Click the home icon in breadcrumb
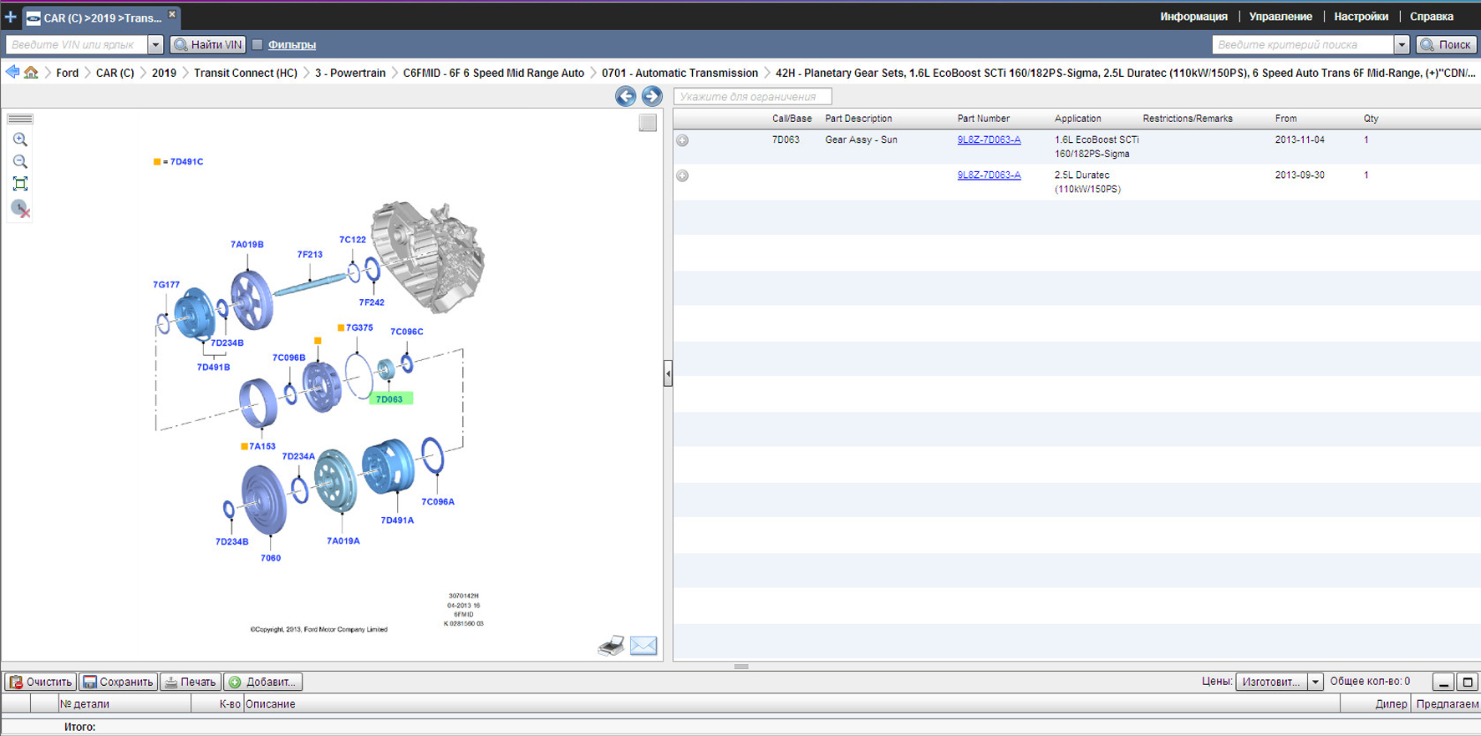The width and height of the screenshot is (1481, 736). 31,73
